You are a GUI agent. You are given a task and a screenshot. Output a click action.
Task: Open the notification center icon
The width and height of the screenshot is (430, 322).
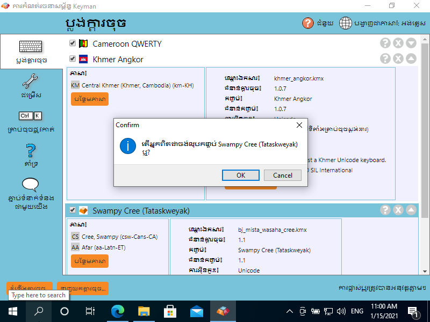[413, 311]
